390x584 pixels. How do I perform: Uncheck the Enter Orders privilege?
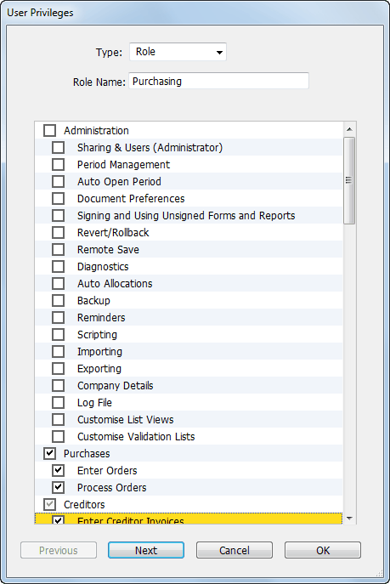(x=58, y=471)
